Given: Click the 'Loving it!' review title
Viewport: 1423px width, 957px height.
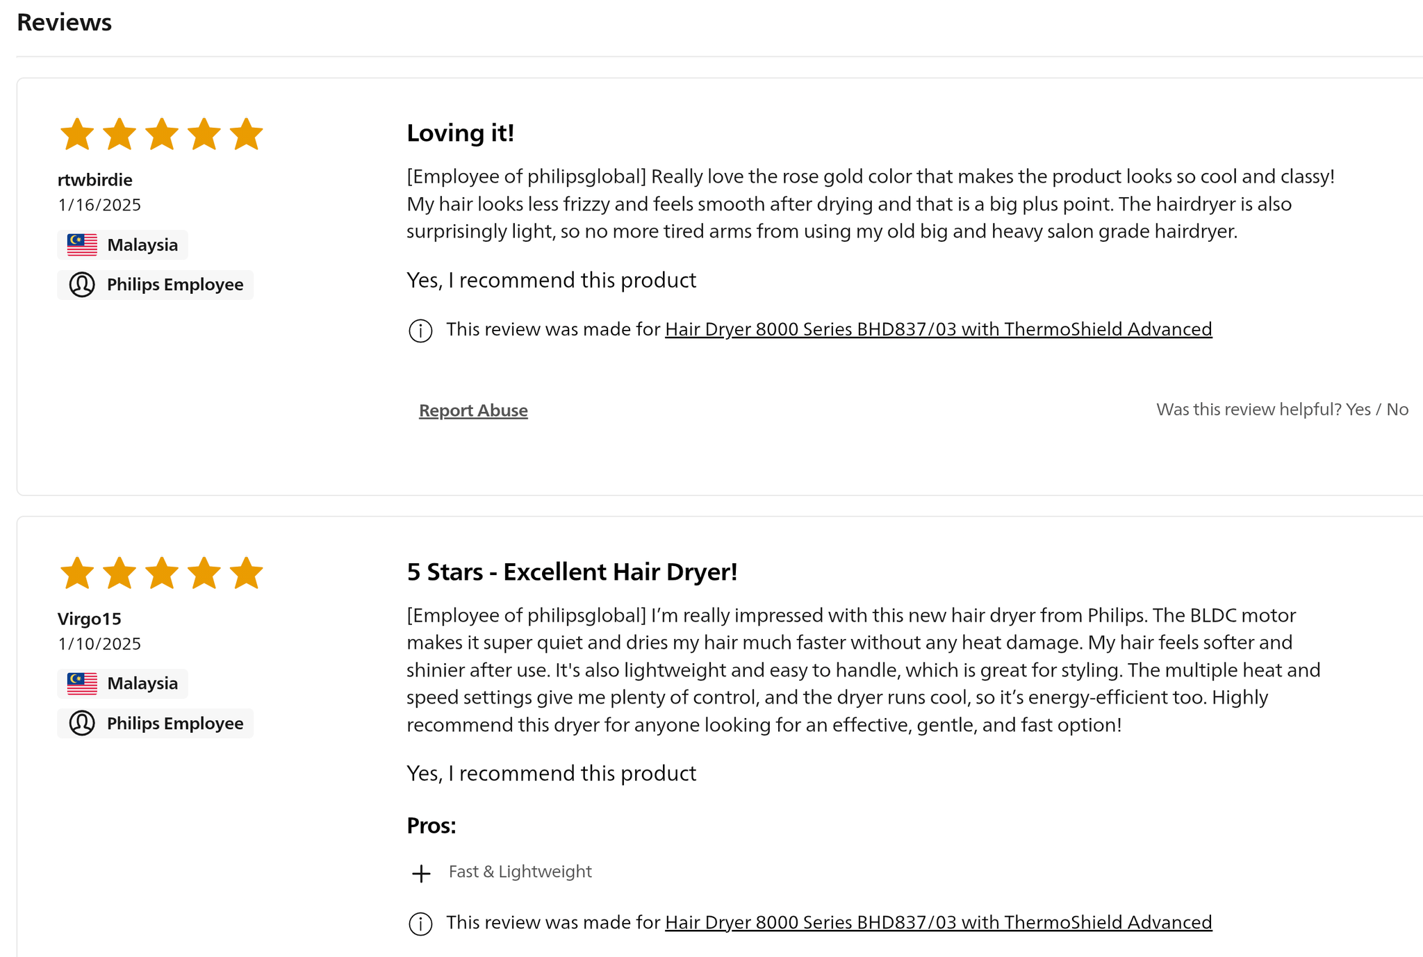Looking at the screenshot, I should [461, 133].
